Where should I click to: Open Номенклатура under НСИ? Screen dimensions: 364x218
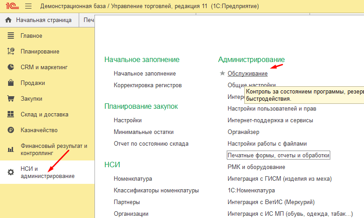133,179
